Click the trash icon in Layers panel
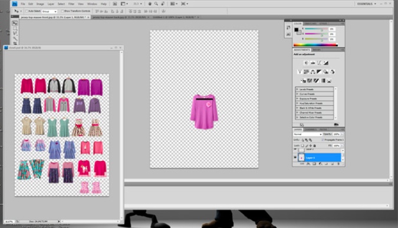398x228 pixels. (x=338, y=164)
